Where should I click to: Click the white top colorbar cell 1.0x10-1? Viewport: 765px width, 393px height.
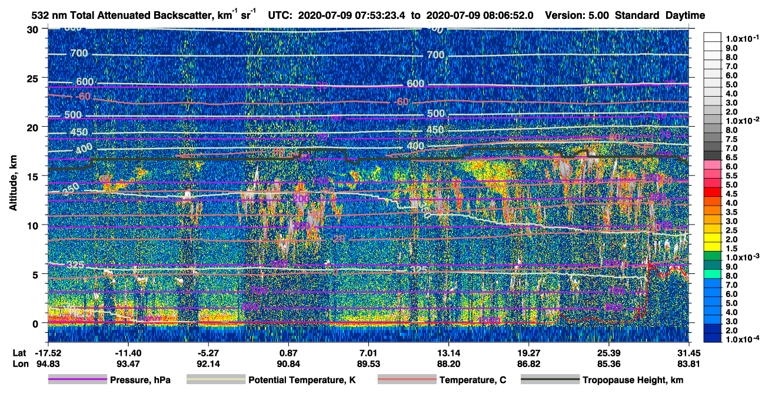[x=713, y=37]
